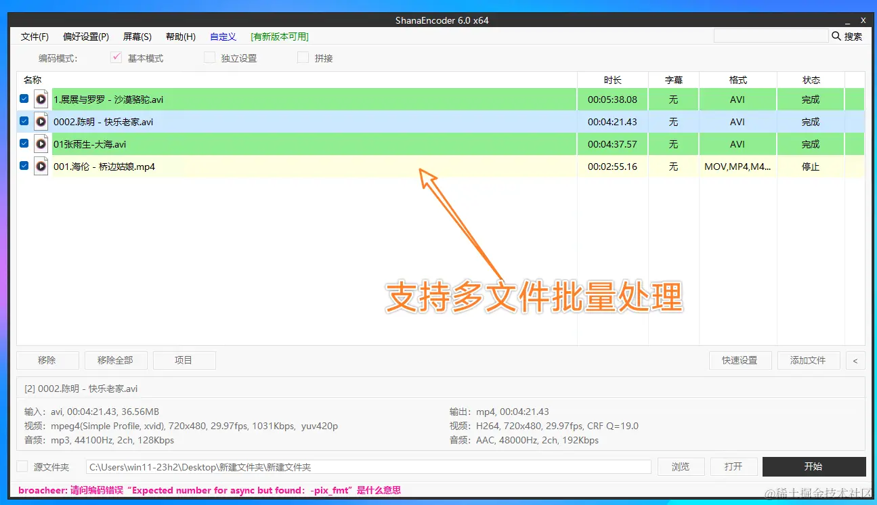Click the MOV,MP4,M4... format cell
This screenshot has width=877, height=505.
tap(737, 167)
